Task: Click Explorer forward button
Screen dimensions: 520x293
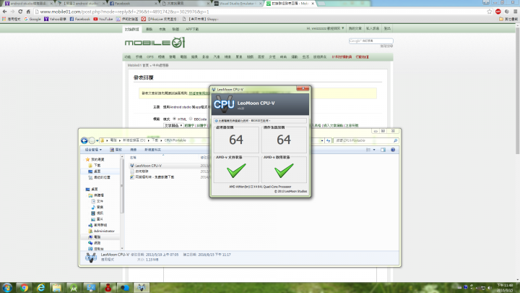Action: click(x=92, y=140)
